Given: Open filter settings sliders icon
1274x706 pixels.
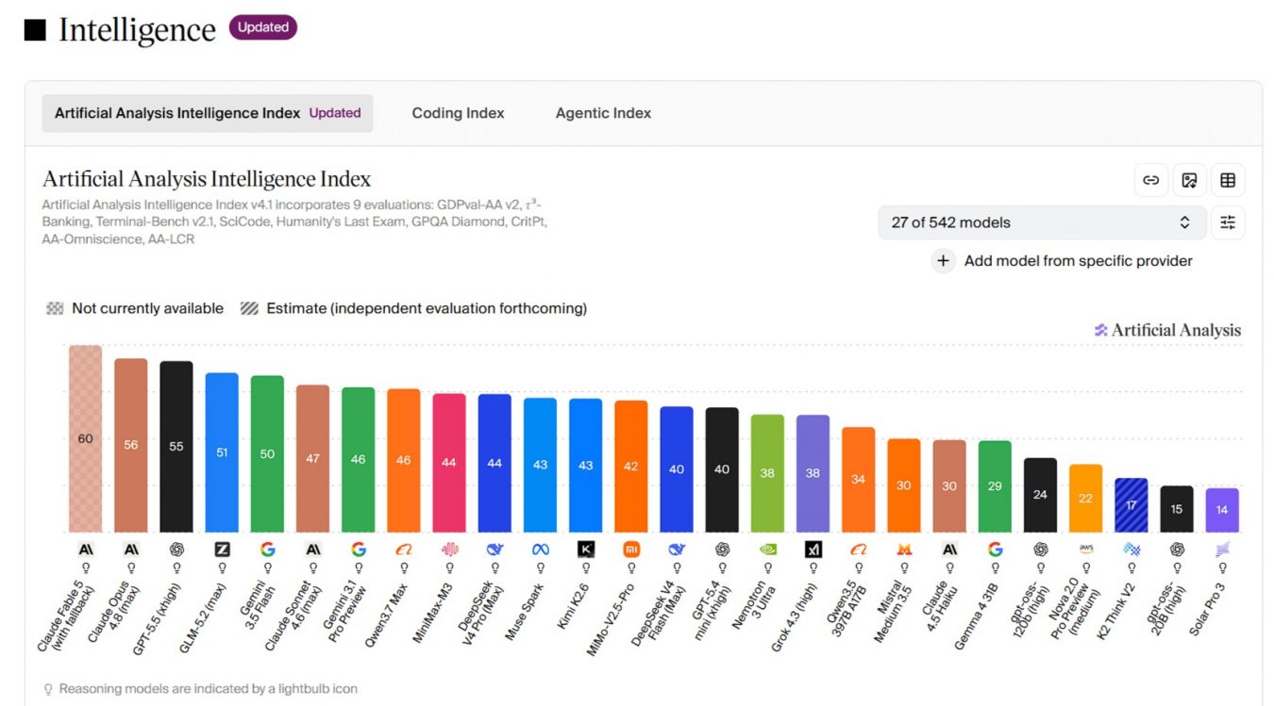Looking at the screenshot, I should [1228, 222].
